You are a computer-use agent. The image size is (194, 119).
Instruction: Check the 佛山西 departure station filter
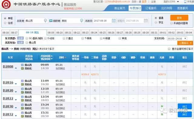click(x=27, y=42)
